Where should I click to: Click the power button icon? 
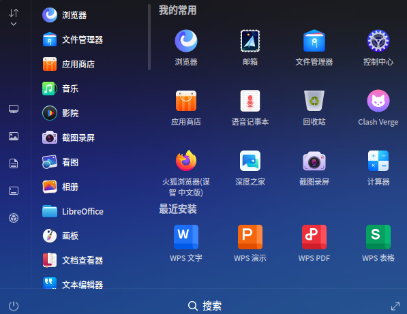coord(14,306)
